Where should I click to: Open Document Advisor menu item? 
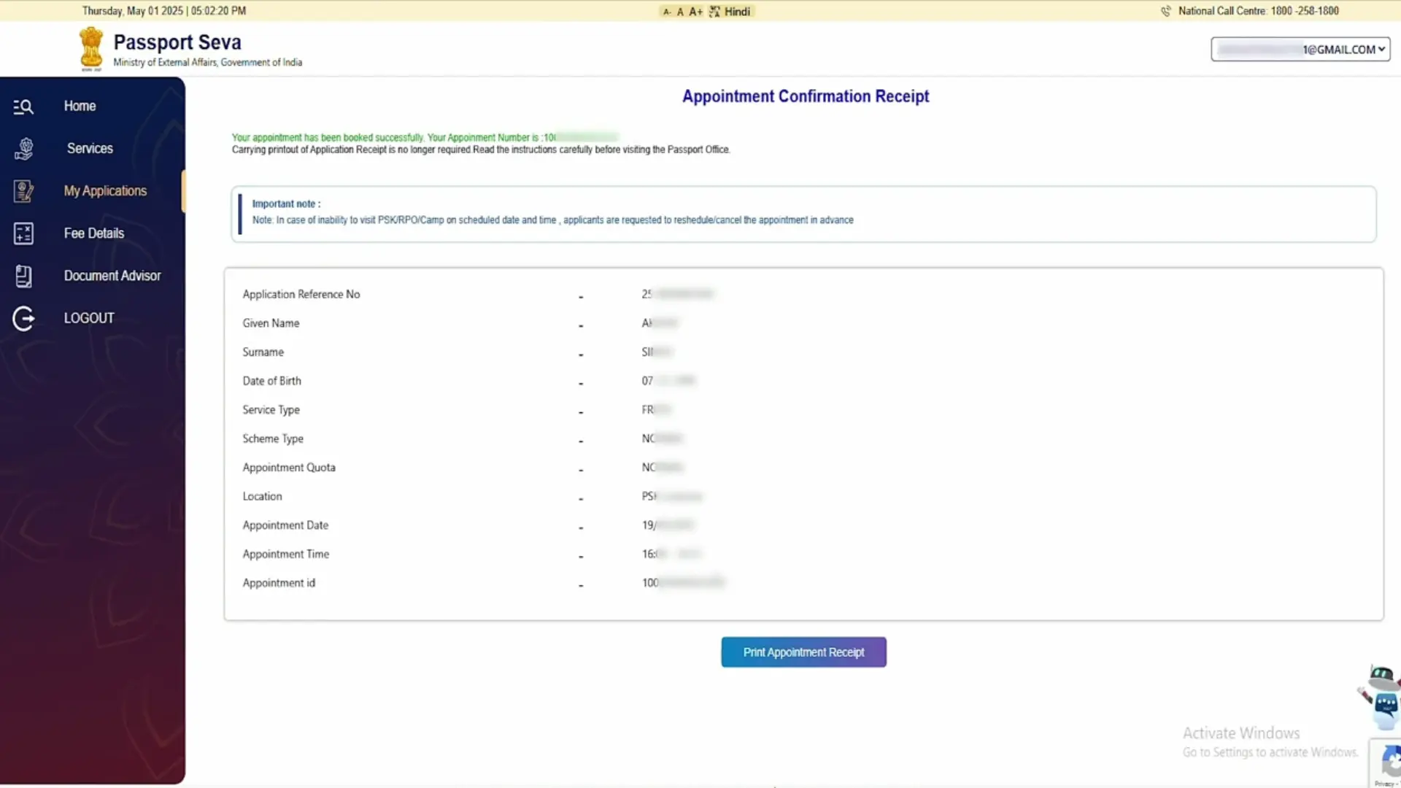[x=112, y=276]
